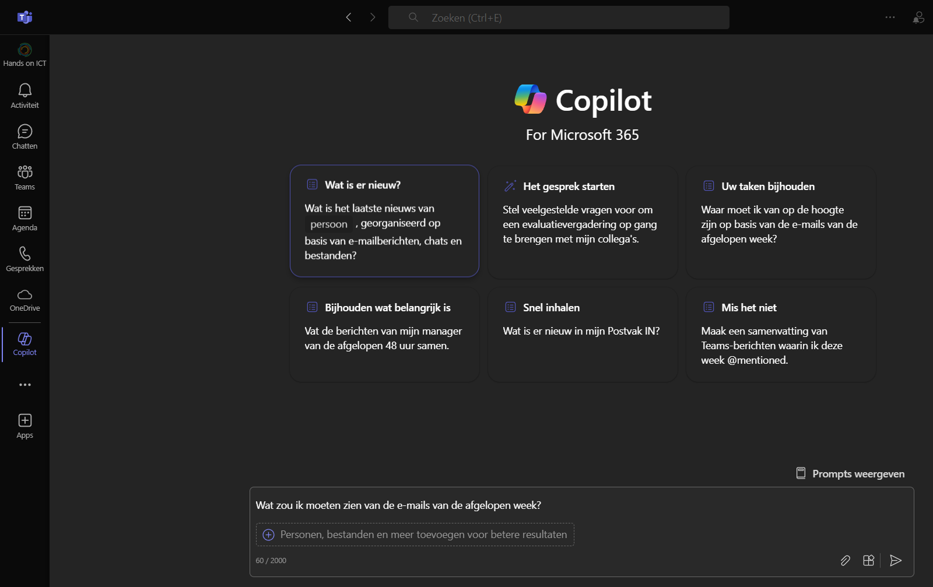Screen dimensions: 933x587
Task: Click the Copilot logo heading
Action: coord(583,100)
